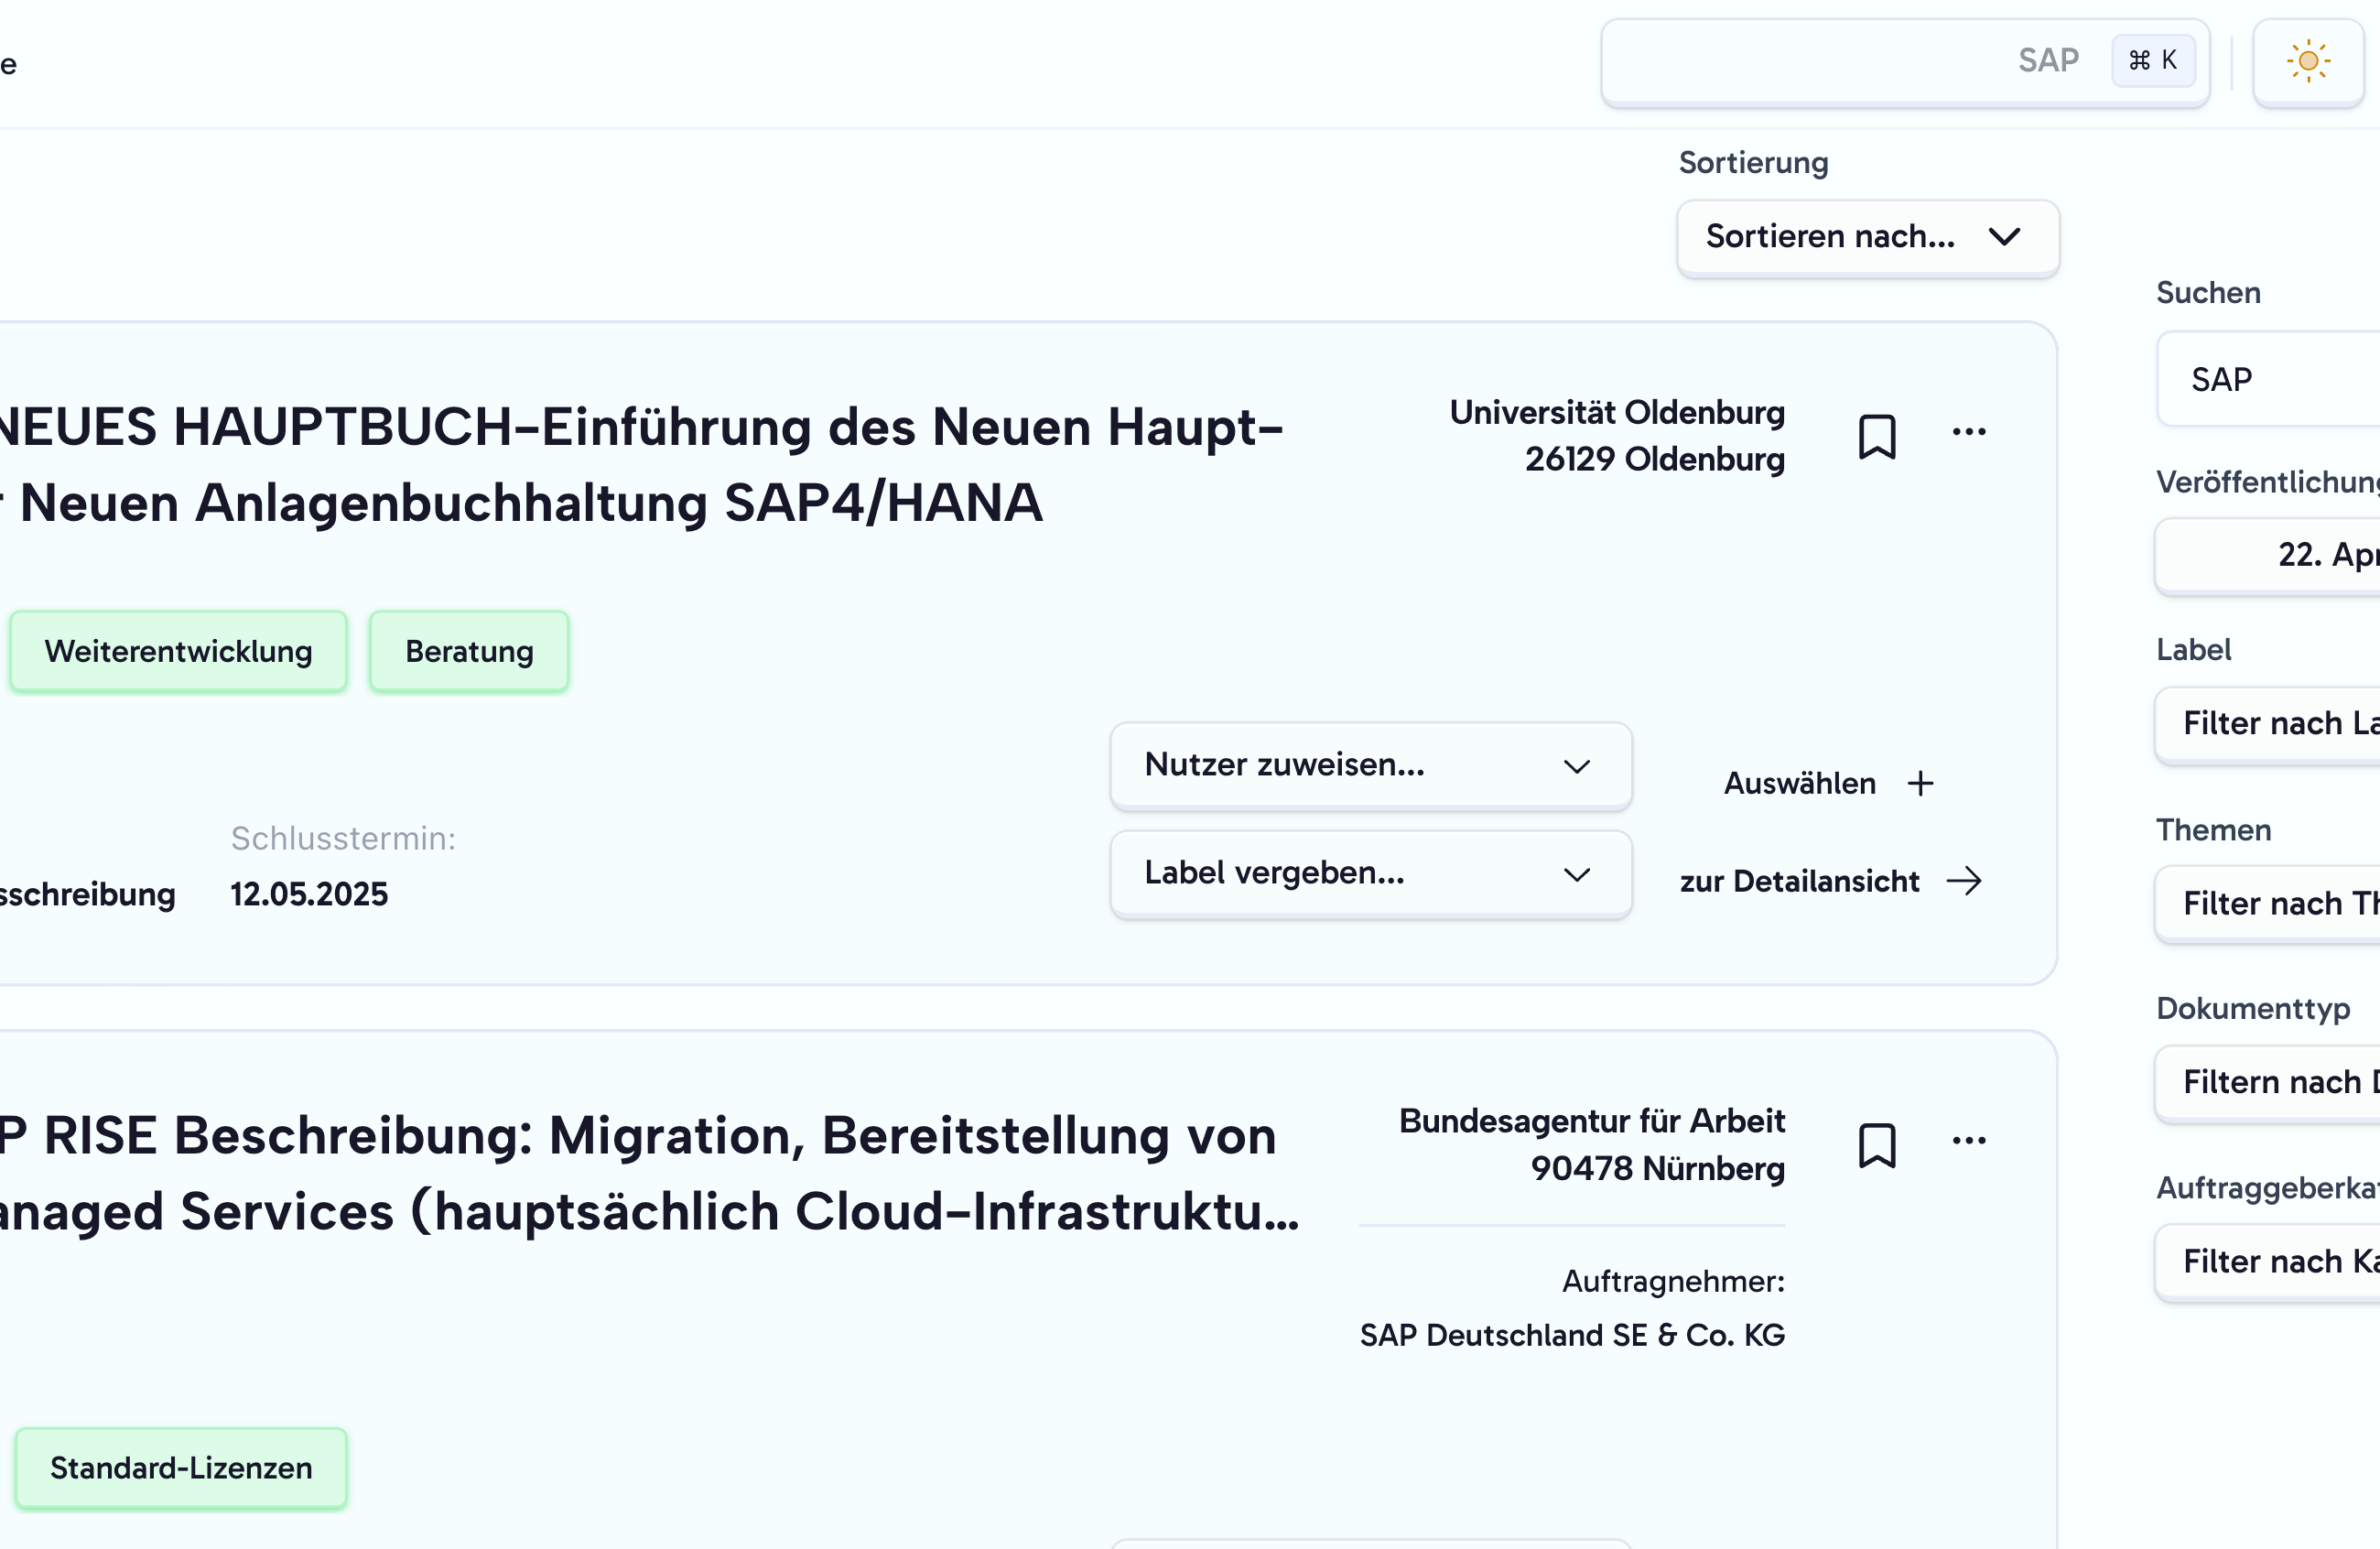Click the ⌘K shortcut badge in search bar

2153,60
